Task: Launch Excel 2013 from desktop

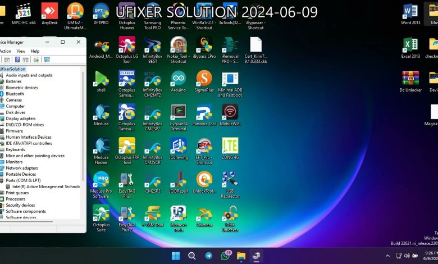Action: click(410, 48)
